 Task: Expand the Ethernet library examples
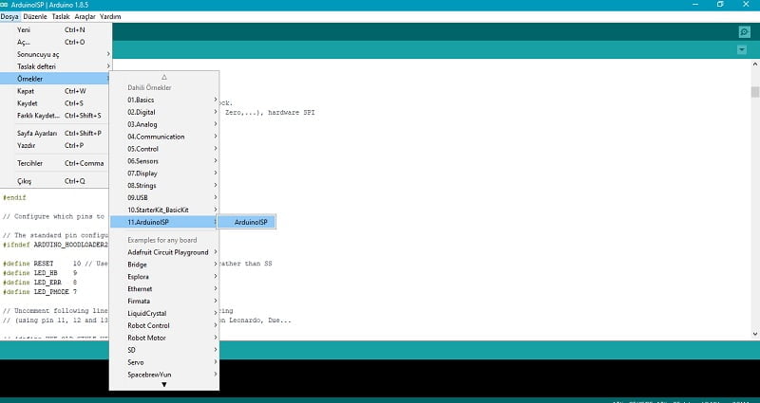(x=164, y=289)
